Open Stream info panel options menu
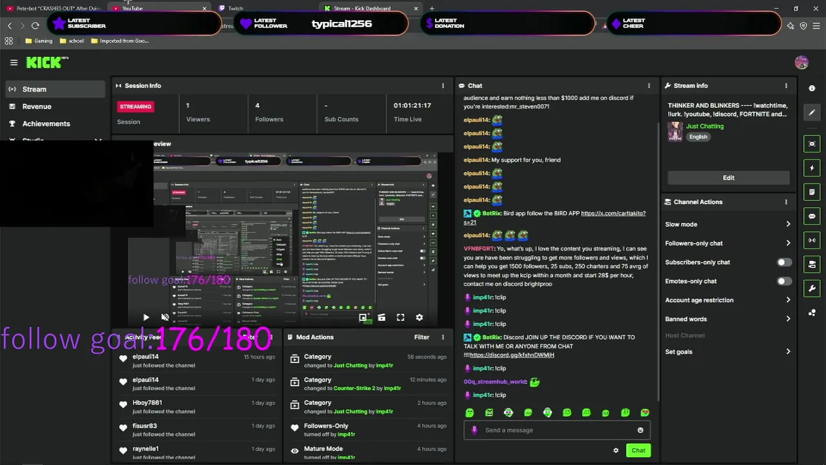This screenshot has height=465, width=826. [786, 85]
